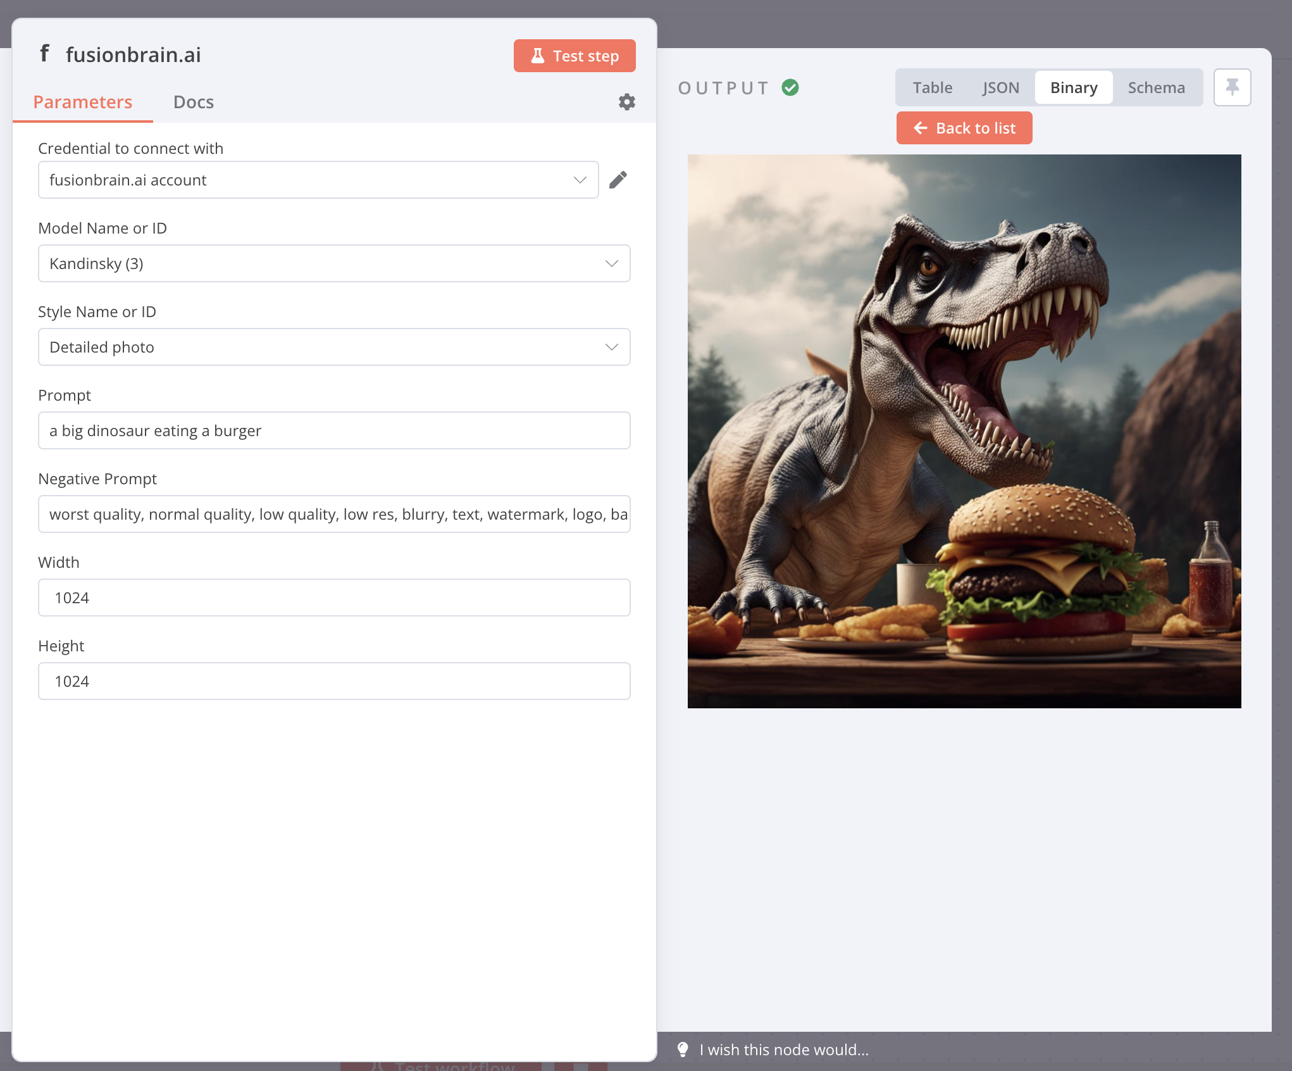The height and width of the screenshot is (1071, 1292).
Task: Switch output view to JSON
Action: tap(1000, 87)
